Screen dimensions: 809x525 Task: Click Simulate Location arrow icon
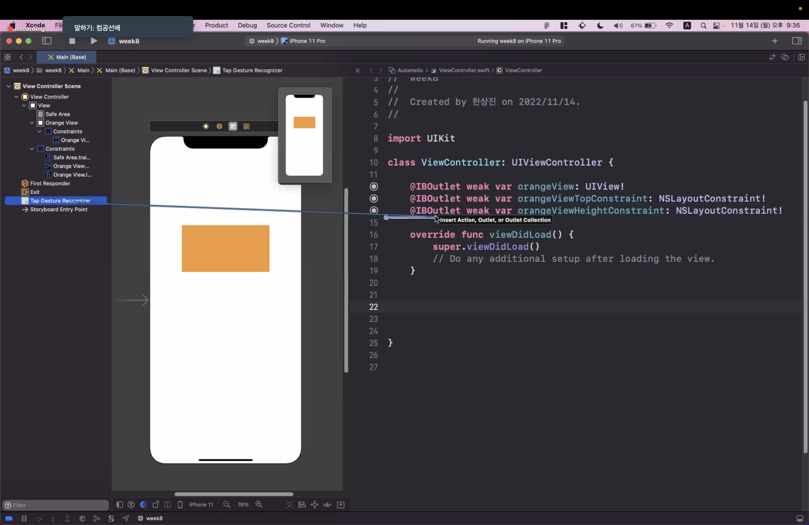(x=126, y=519)
